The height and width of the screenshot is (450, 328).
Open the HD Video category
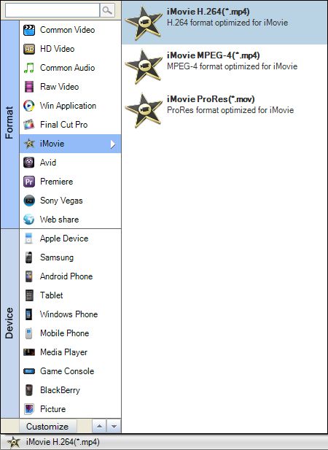pyautogui.click(x=70, y=49)
